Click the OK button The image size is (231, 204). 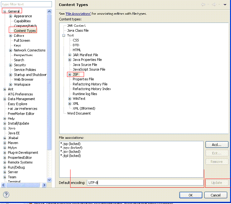click(x=191, y=195)
